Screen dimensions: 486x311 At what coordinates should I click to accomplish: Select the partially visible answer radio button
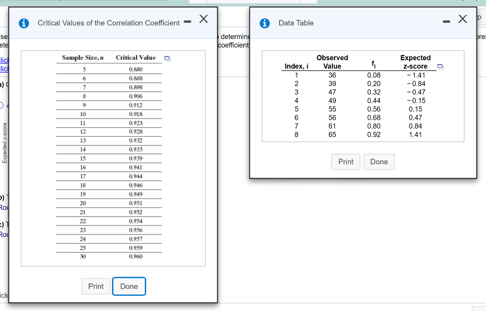1,105
